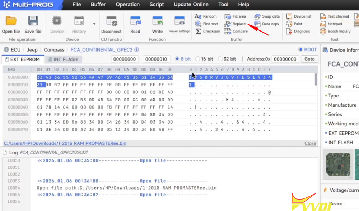Click the Open file icon
Image resolution: width=359 pixels, height=211 pixels.
point(11,21)
